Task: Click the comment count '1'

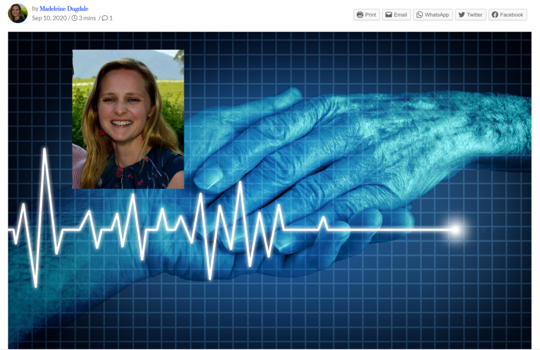Action: click(111, 18)
